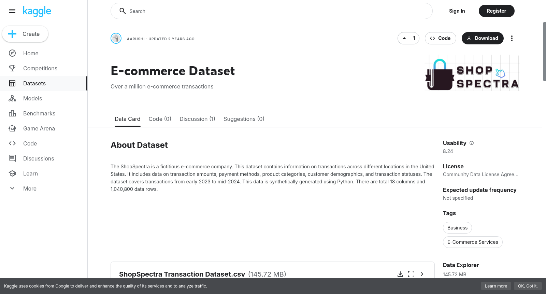546x294 pixels.
Task: Click OK, Got it. cookie button
Action: coord(528,286)
